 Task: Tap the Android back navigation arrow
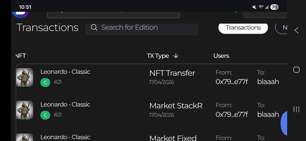click(x=296, y=30)
